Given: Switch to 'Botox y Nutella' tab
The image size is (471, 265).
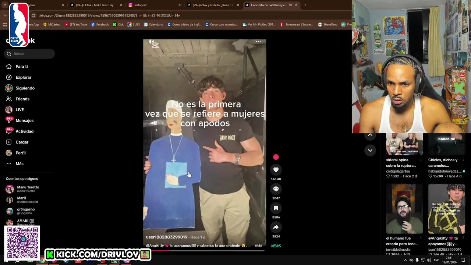Looking at the screenshot, I should coord(213,5).
